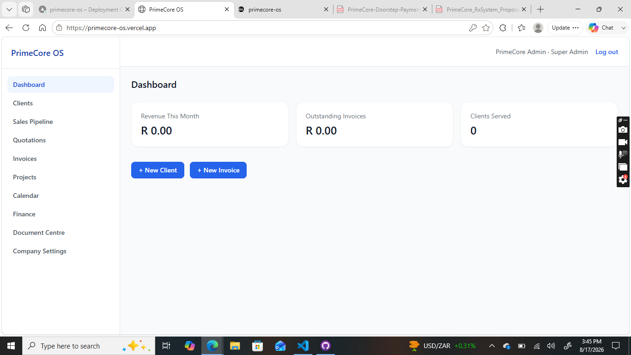Open the Task View icon on the taskbar
This screenshot has height=355, width=631.
(x=166, y=346)
